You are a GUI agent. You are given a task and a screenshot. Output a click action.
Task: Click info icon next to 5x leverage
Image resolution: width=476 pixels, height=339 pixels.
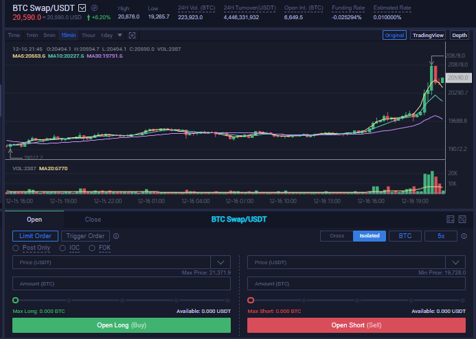point(464,236)
